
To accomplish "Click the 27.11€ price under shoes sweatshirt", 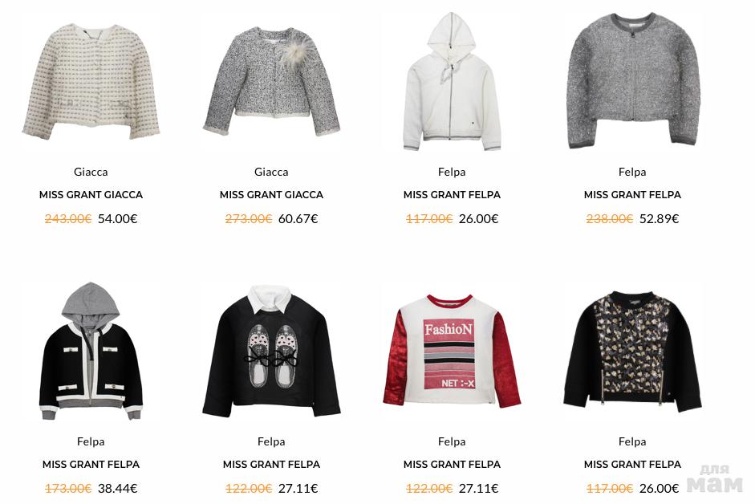I will pyautogui.click(x=298, y=489).
